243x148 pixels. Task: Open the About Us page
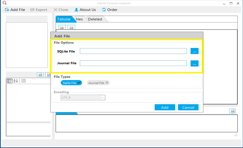pyautogui.click(x=85, y=10)
